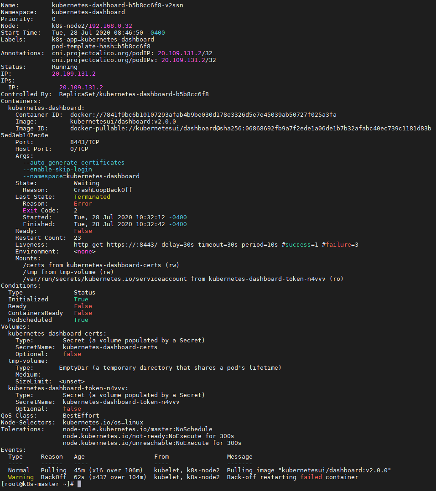Click the PodScheduled condition True value
436x491 pixels.
[x=81, y=320]
